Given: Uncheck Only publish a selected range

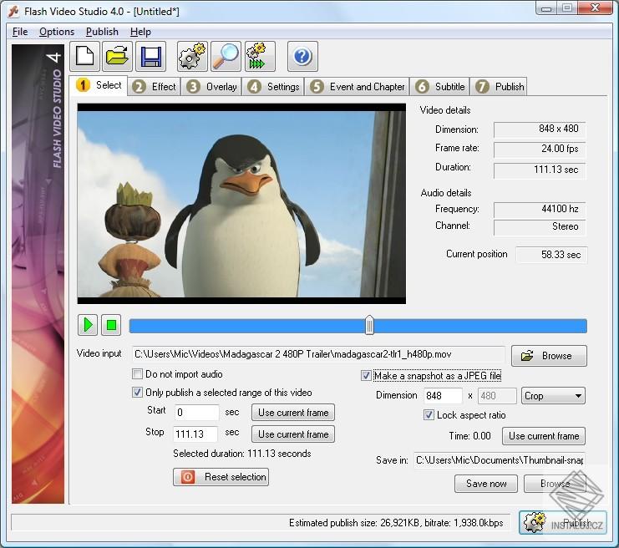Looking at the screenshot, I should [x=138, y=393].
